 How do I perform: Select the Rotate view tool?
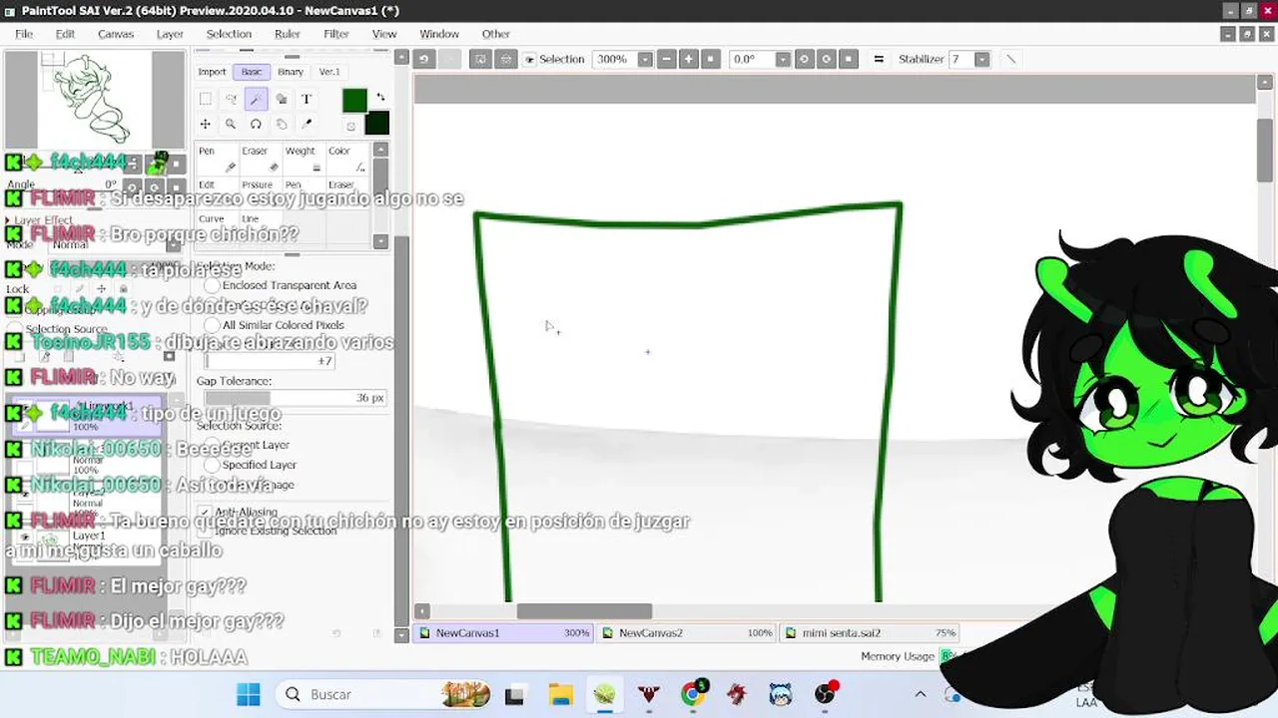click(x=256, y=125)
